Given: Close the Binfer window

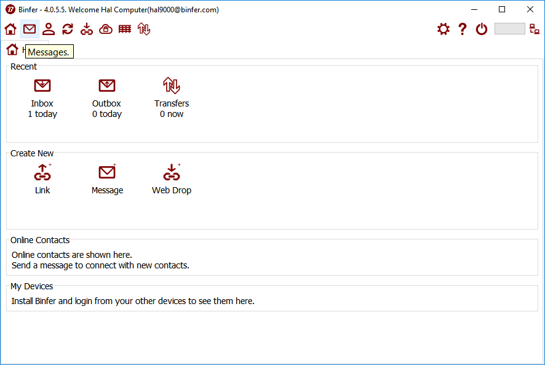Looking at the screenshot, I should [x=530, y=9].
